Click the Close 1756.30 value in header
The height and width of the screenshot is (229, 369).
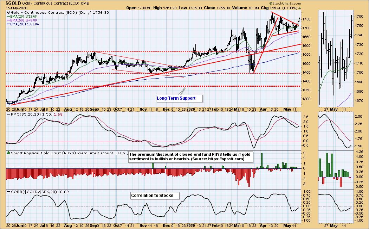(217, 8)
